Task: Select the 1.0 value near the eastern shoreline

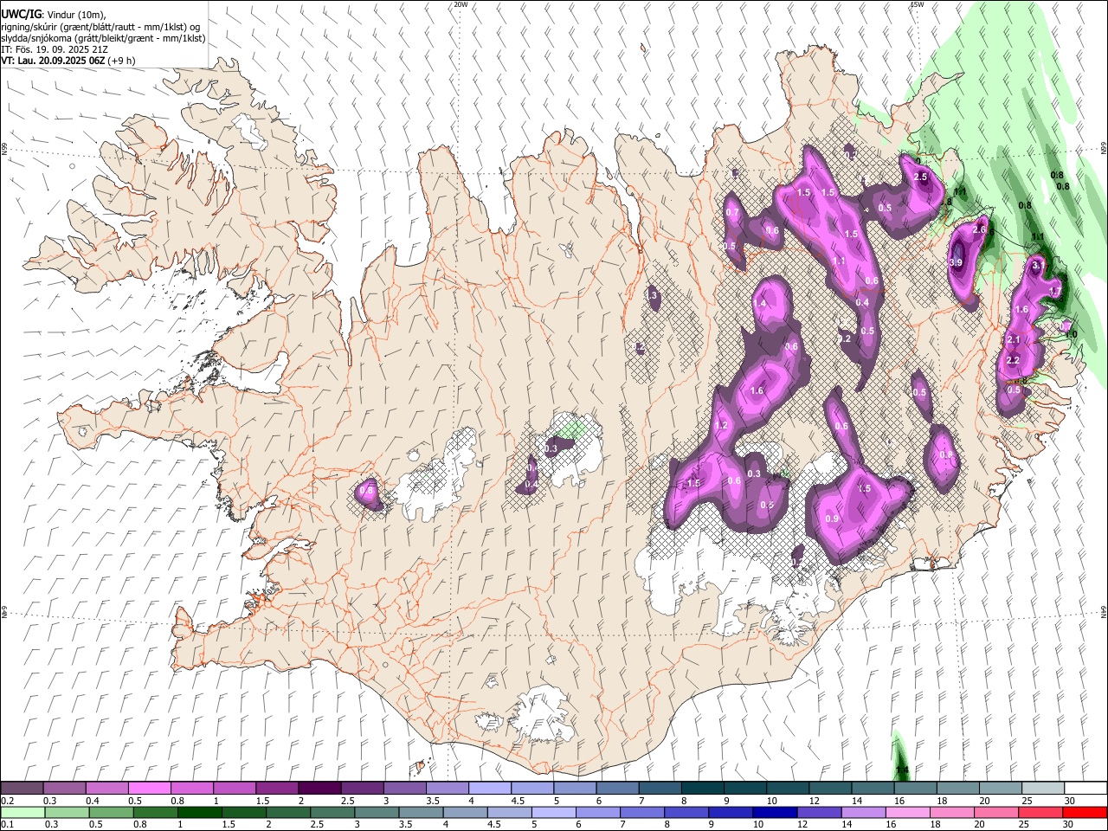Action: [1070, 334]
